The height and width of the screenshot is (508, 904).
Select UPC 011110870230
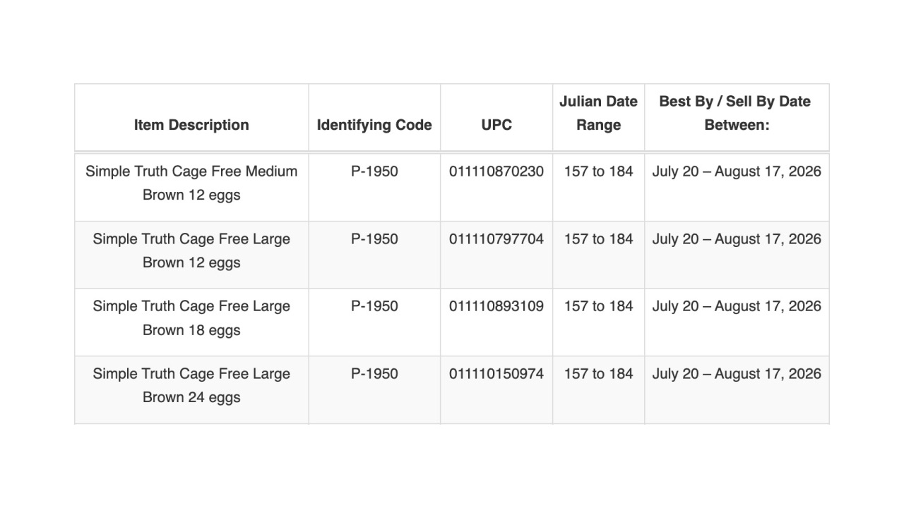click(x=496, y=171)
